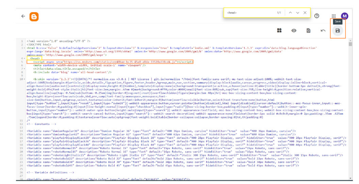Close the find search box
Viewport: 359px width, 184px height.
point(305,13)
